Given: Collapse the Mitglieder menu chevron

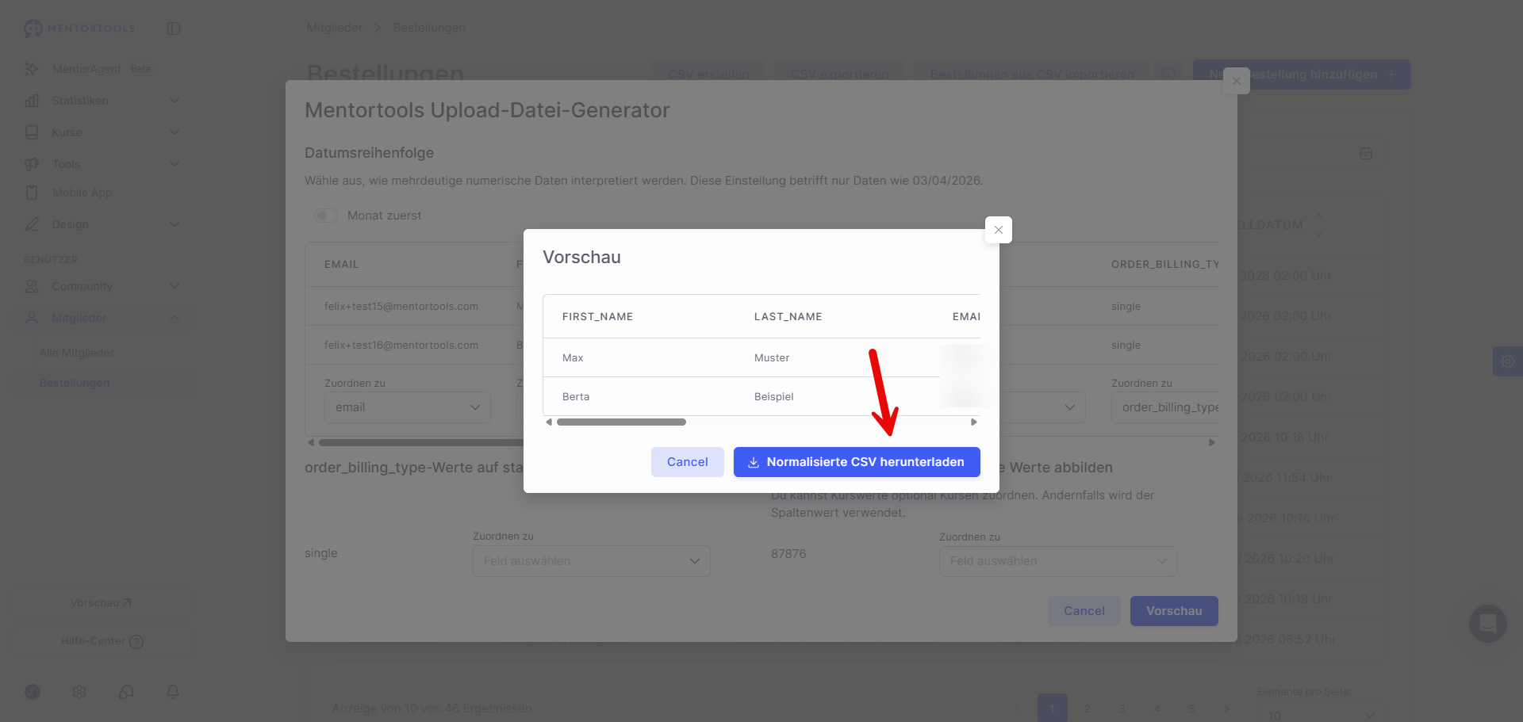Looking at the screenshot, I should [175, 318].
